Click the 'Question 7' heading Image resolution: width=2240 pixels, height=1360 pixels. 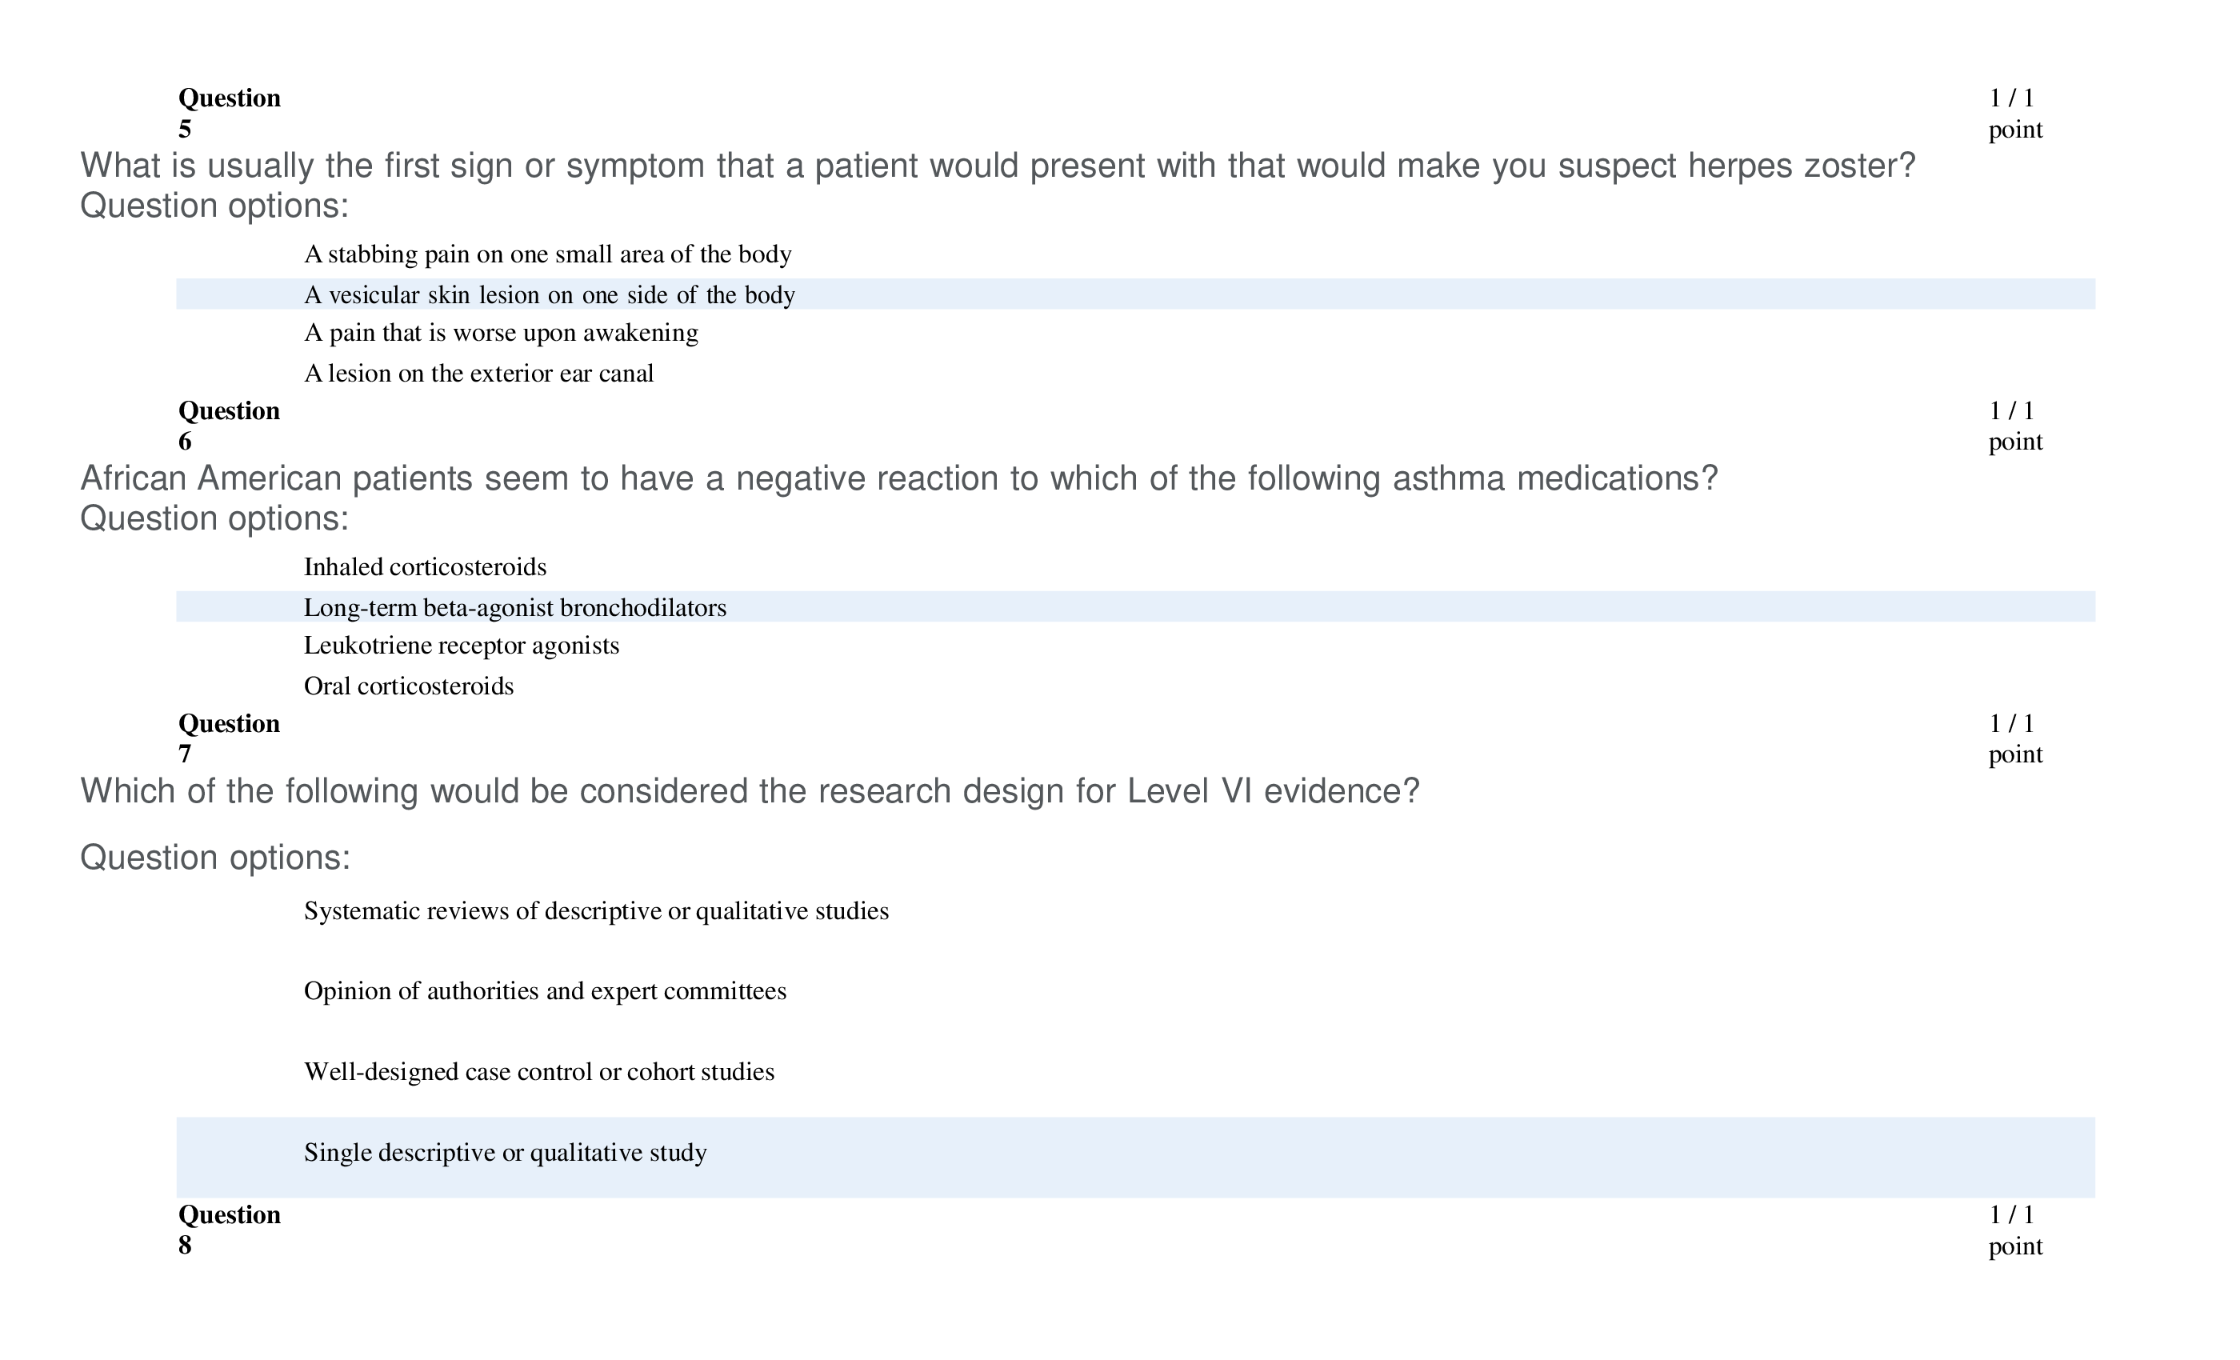click(229, 738)
